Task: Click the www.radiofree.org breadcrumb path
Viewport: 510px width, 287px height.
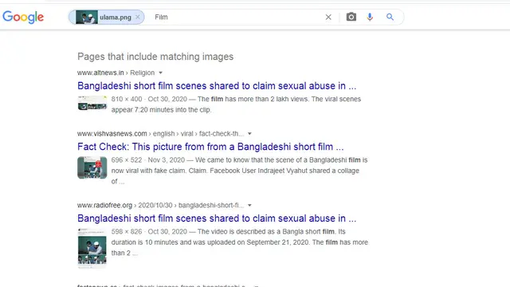Action: point(161,206)
